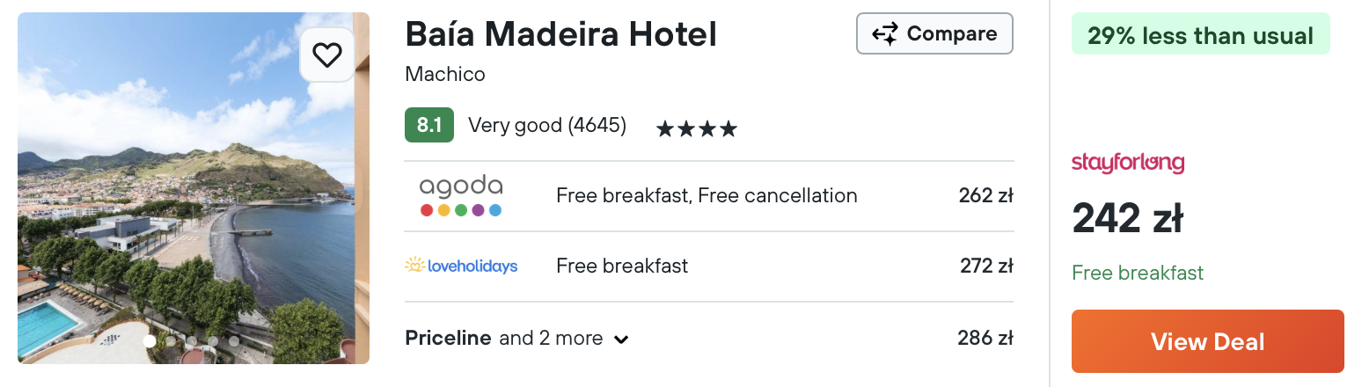Click the Very good (4645) reviews text
Viewport: 1362px width, 387px height.
(x=547, y=125)
